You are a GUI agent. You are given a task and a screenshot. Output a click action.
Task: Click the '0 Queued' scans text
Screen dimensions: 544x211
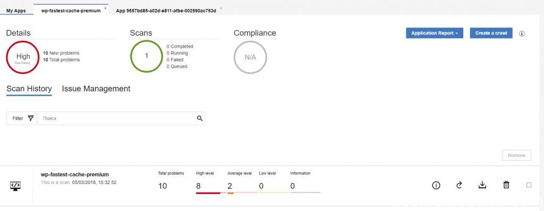[177, 66]
